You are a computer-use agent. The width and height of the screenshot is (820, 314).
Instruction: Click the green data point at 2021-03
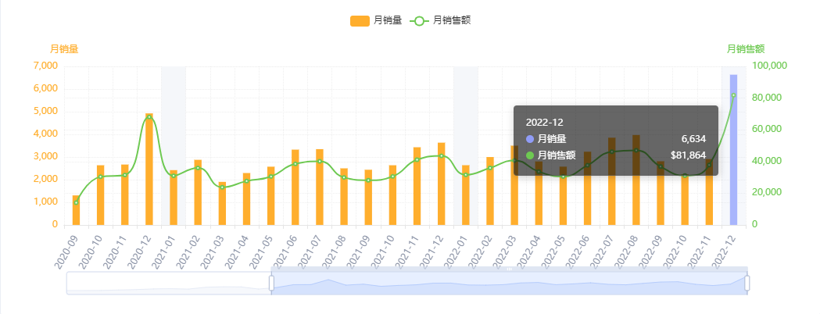coord(222,187)
